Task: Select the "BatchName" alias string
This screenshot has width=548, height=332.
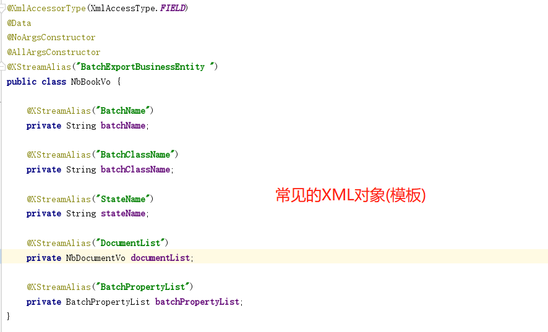Action: click(x=123, y=111)
